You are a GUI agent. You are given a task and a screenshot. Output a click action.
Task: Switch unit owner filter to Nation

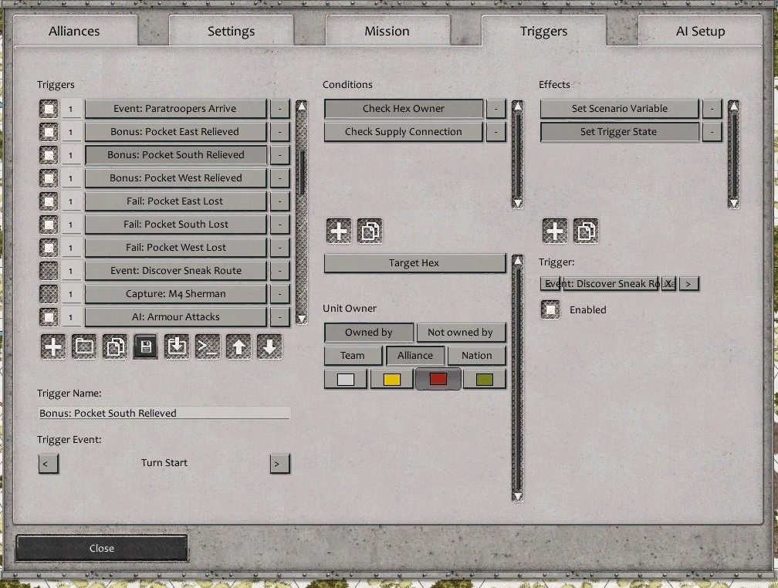[476, 355]
